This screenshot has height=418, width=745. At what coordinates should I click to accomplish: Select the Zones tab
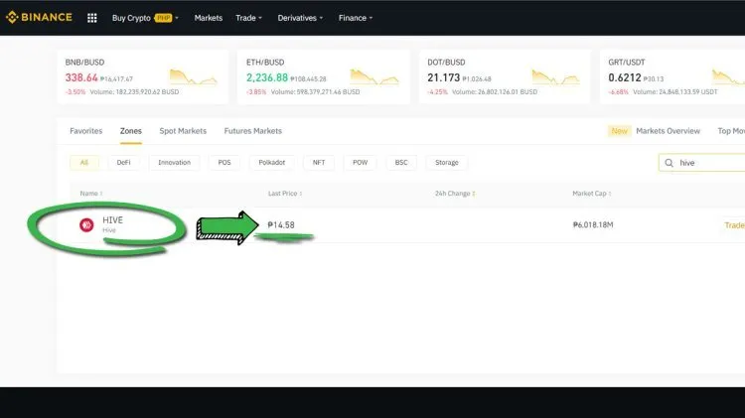tap(131, 131)
